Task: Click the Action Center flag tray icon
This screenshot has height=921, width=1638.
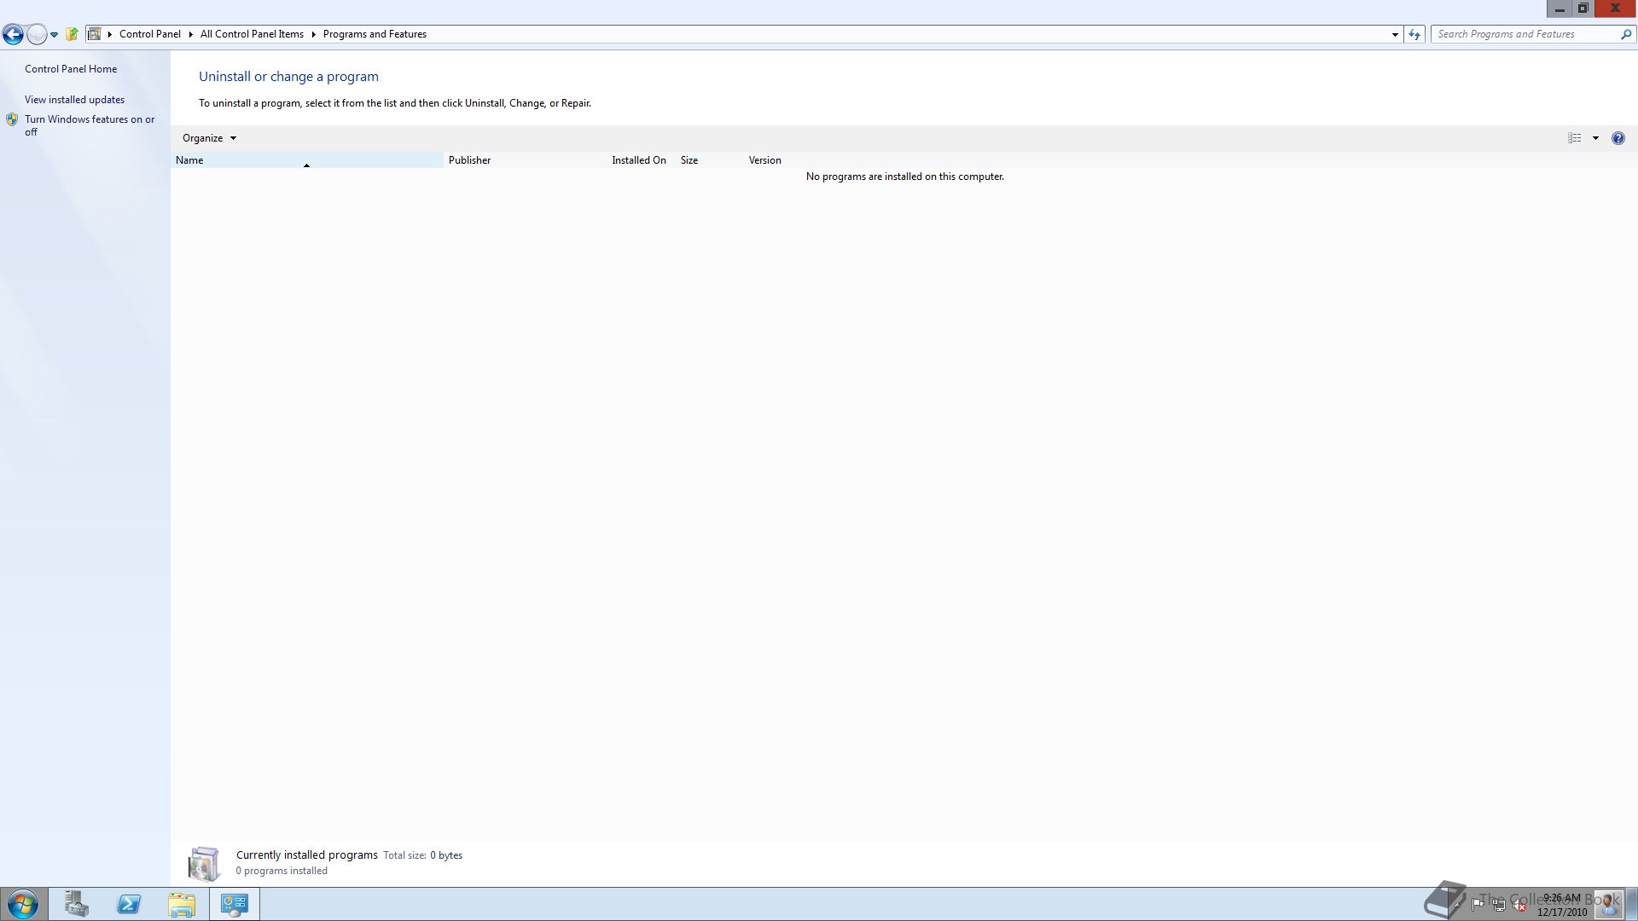Action: [1478, 905]
